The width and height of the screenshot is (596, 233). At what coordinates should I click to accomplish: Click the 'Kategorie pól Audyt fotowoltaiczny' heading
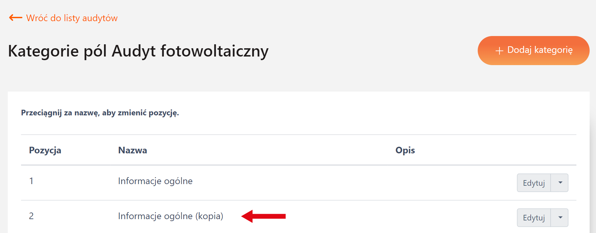[x=138, y=51]
